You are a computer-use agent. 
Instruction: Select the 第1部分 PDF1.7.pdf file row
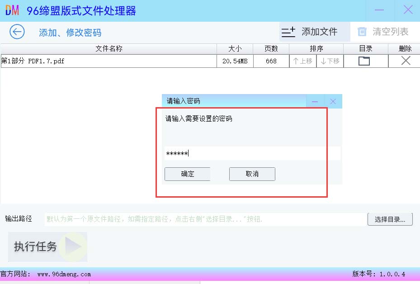tap(109, 61)
